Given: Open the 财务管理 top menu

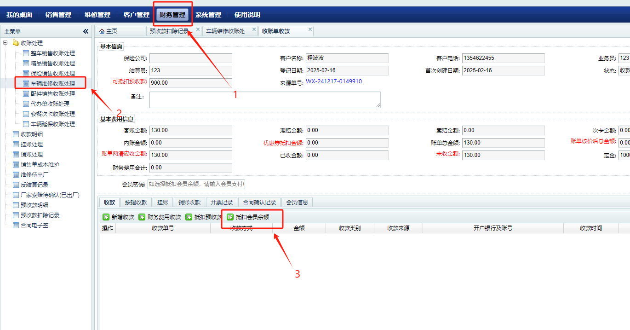Looking at the screenshot, I should (x=172, y=15).
